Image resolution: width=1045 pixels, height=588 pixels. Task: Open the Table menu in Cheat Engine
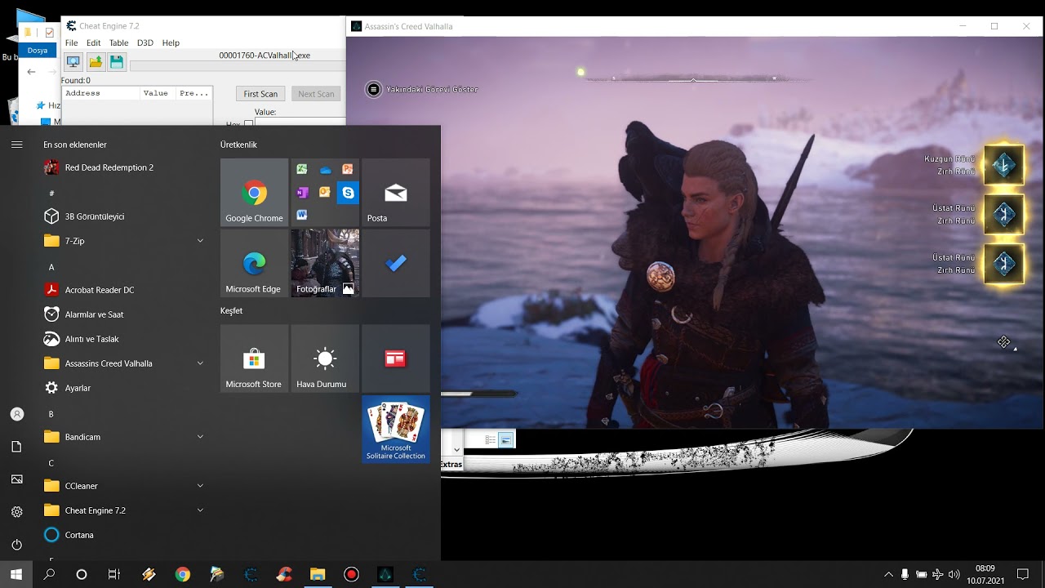[118, 42]
